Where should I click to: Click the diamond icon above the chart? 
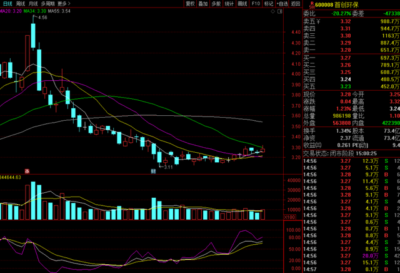point(272,11)
